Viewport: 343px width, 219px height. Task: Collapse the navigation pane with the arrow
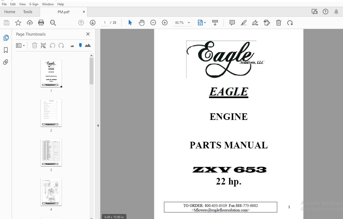[98, 125]
